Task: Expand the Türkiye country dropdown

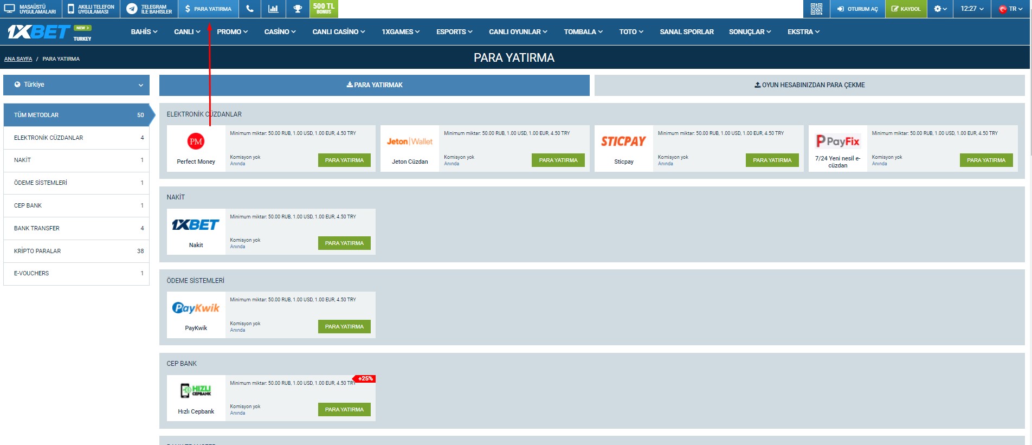Action: 76,85
